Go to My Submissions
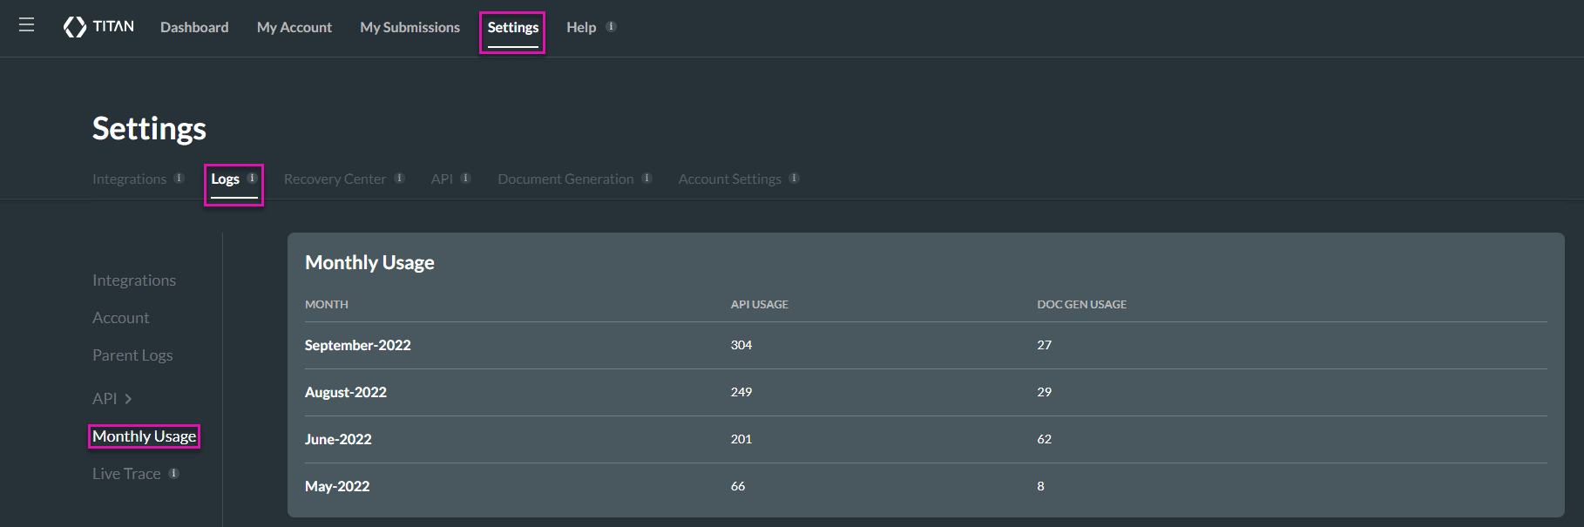The height and width of the screenshot is (527, 1584). [410, 27]
